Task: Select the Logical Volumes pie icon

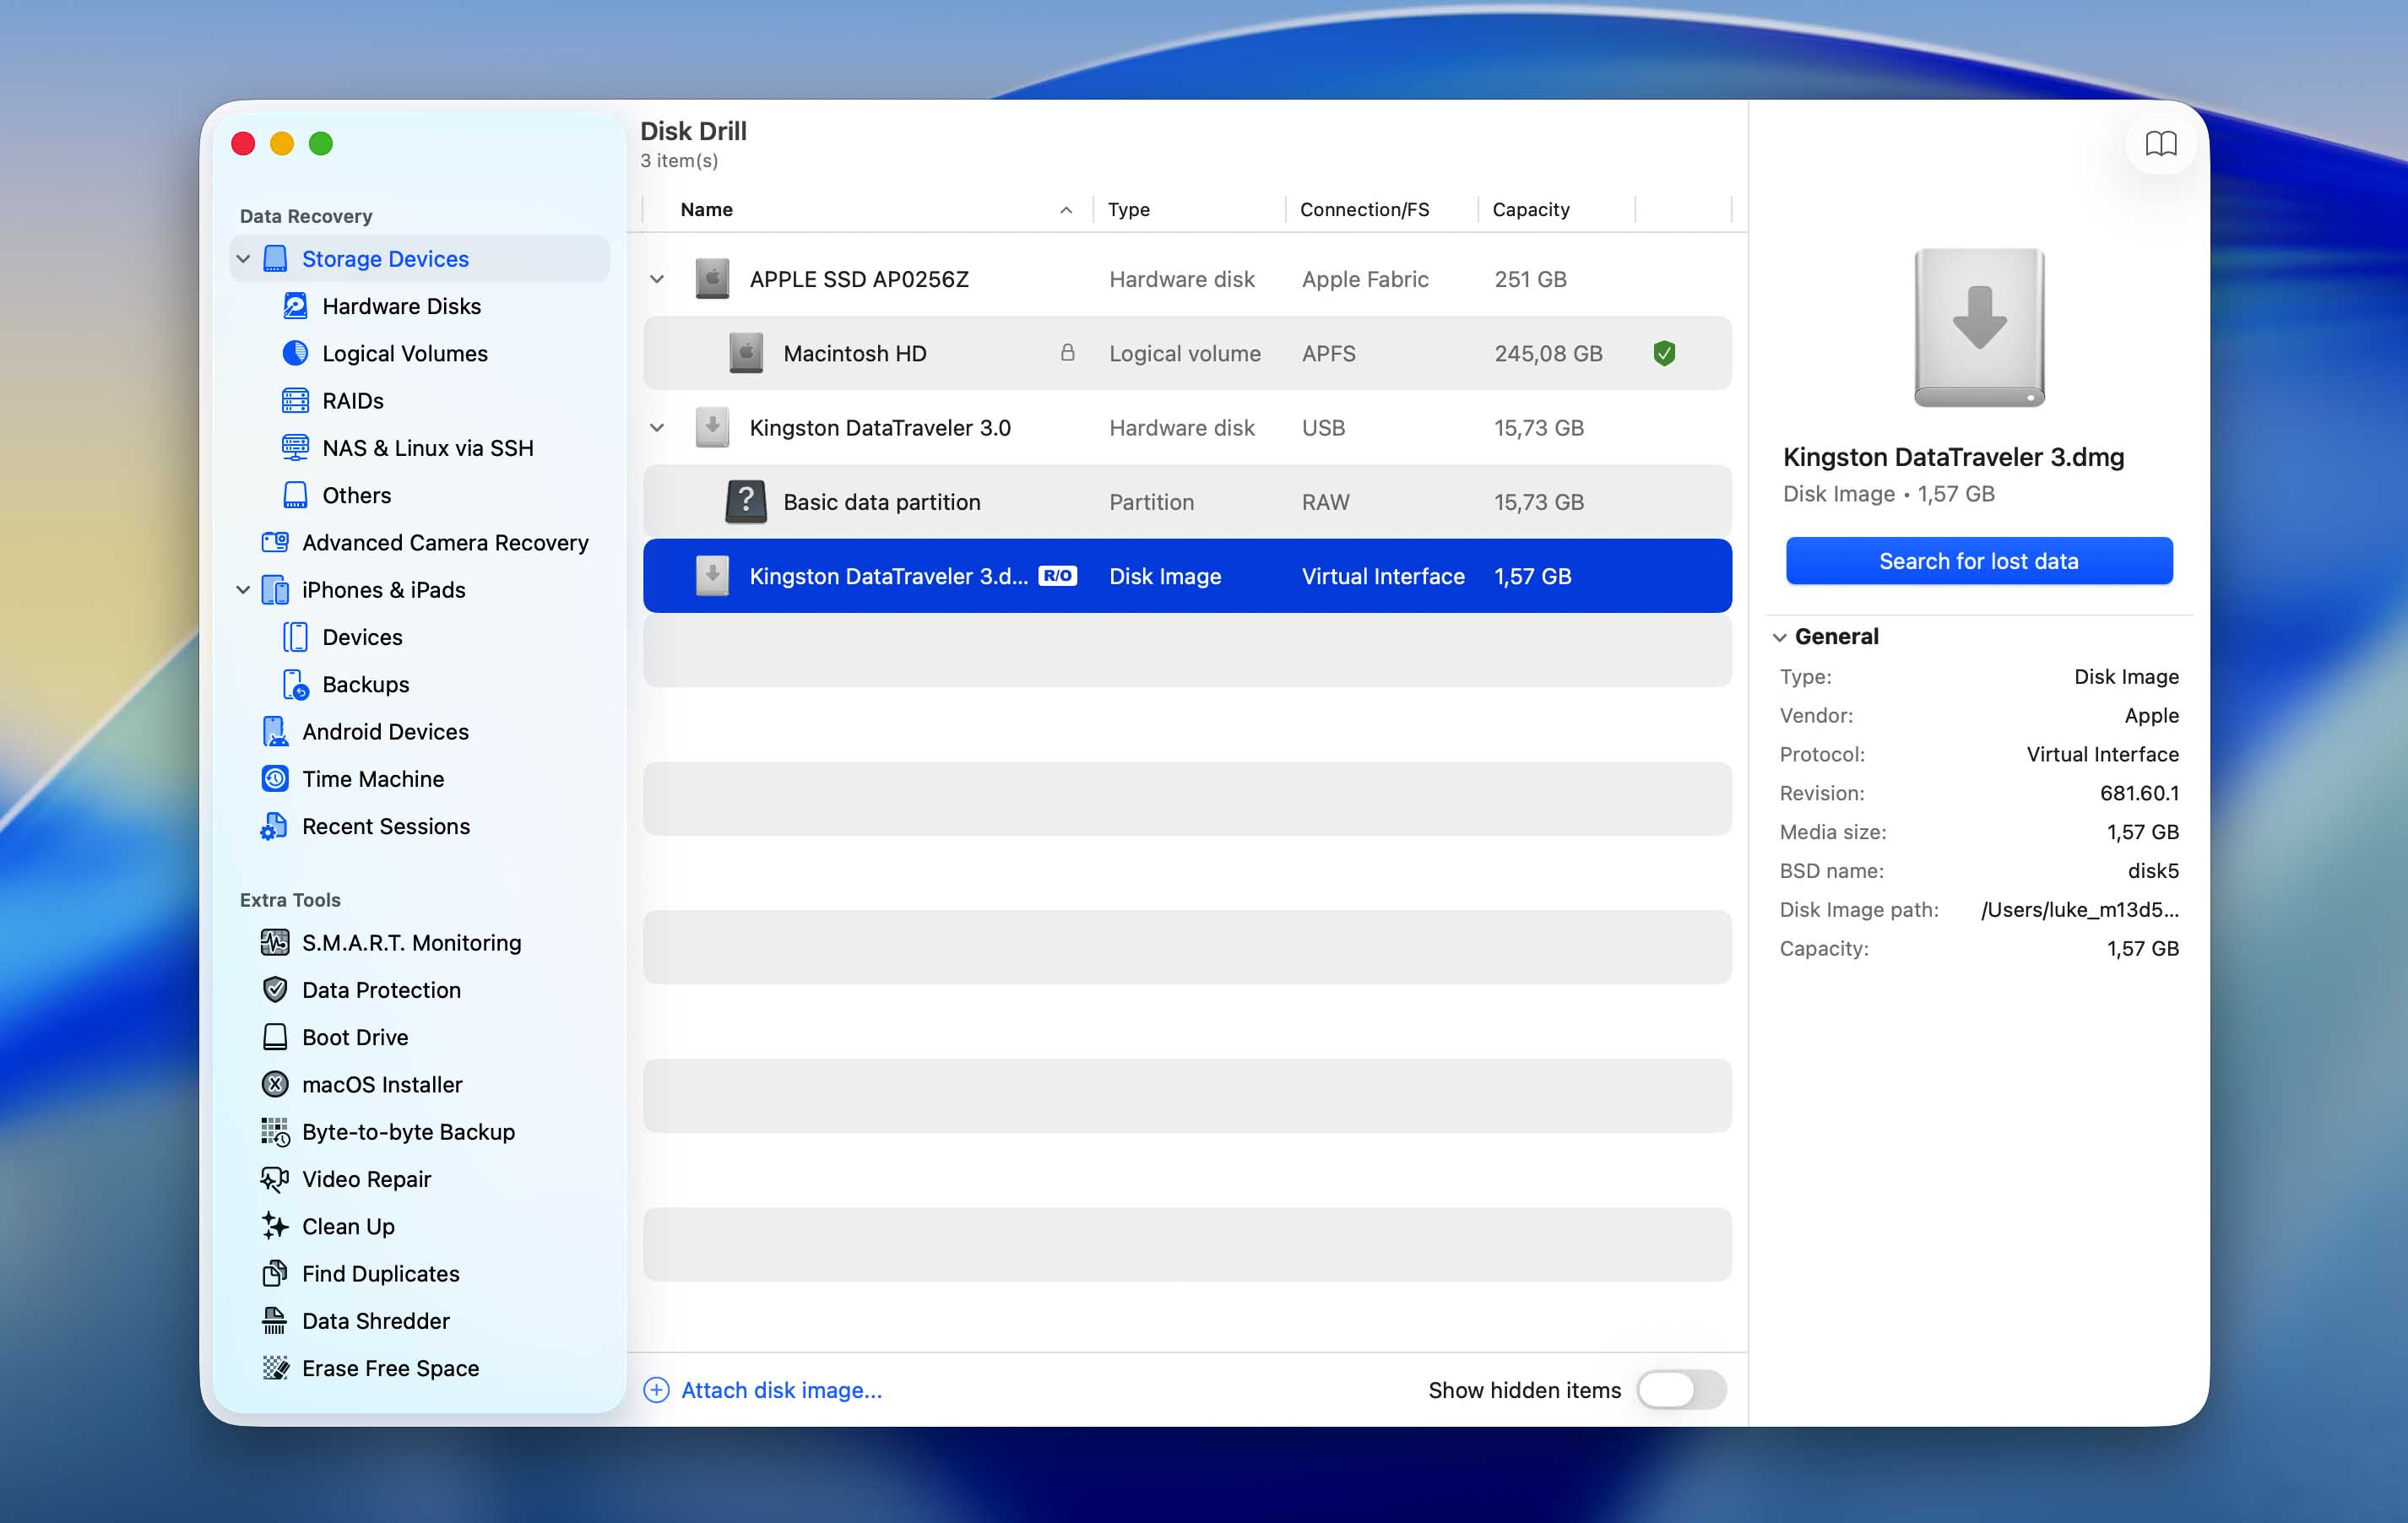Action: (295, 353)
